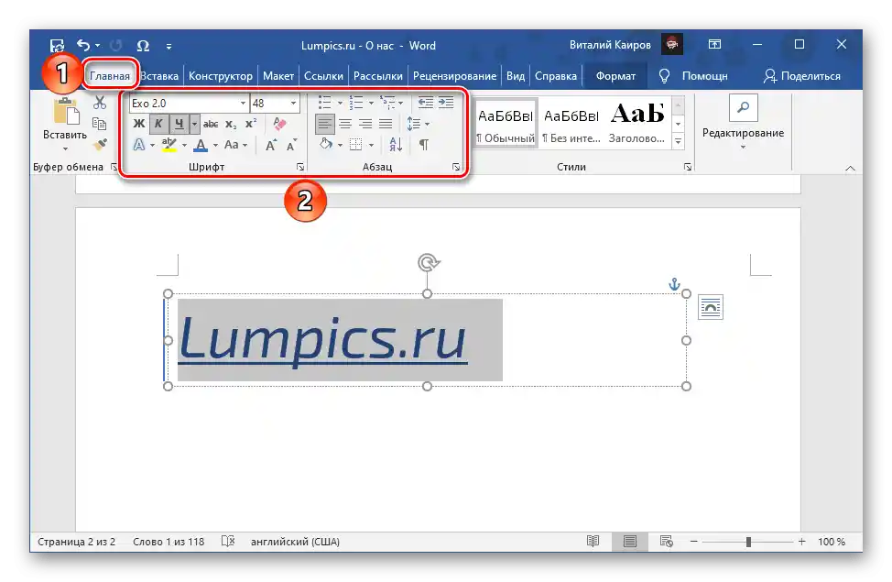This screenshot has height=582, width=892.
Task: Apply the Обычный style
Action: pos(506,124)
